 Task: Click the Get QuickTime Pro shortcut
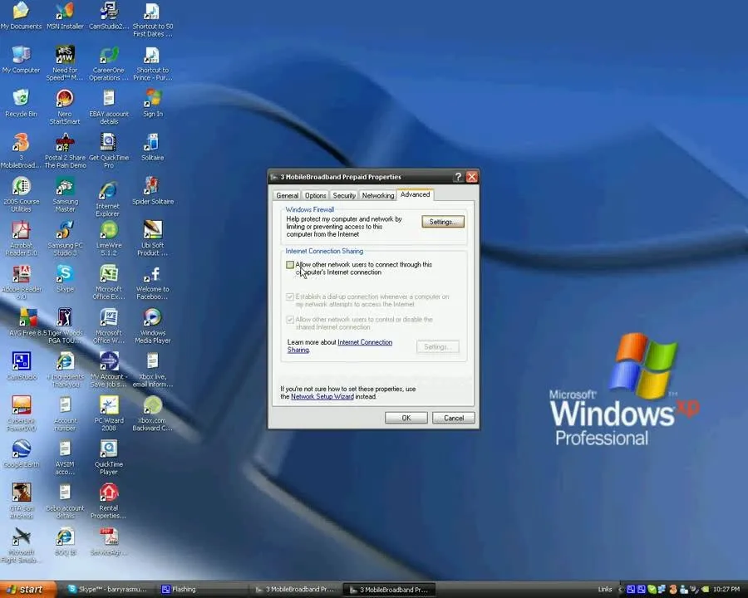tap(109, 150)
